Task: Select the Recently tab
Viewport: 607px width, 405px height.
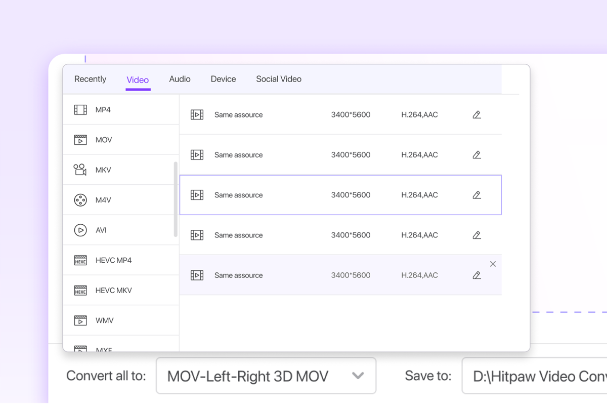Action: (x=90, y=79)
